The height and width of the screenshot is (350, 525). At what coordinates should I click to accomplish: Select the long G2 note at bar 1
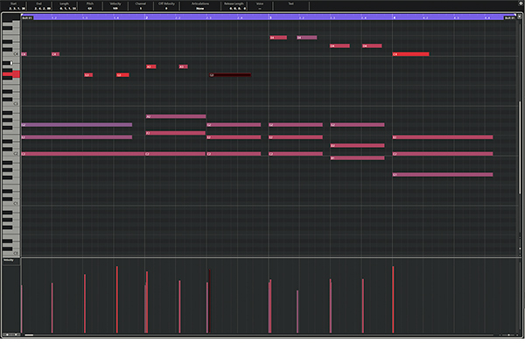point(77,125)
